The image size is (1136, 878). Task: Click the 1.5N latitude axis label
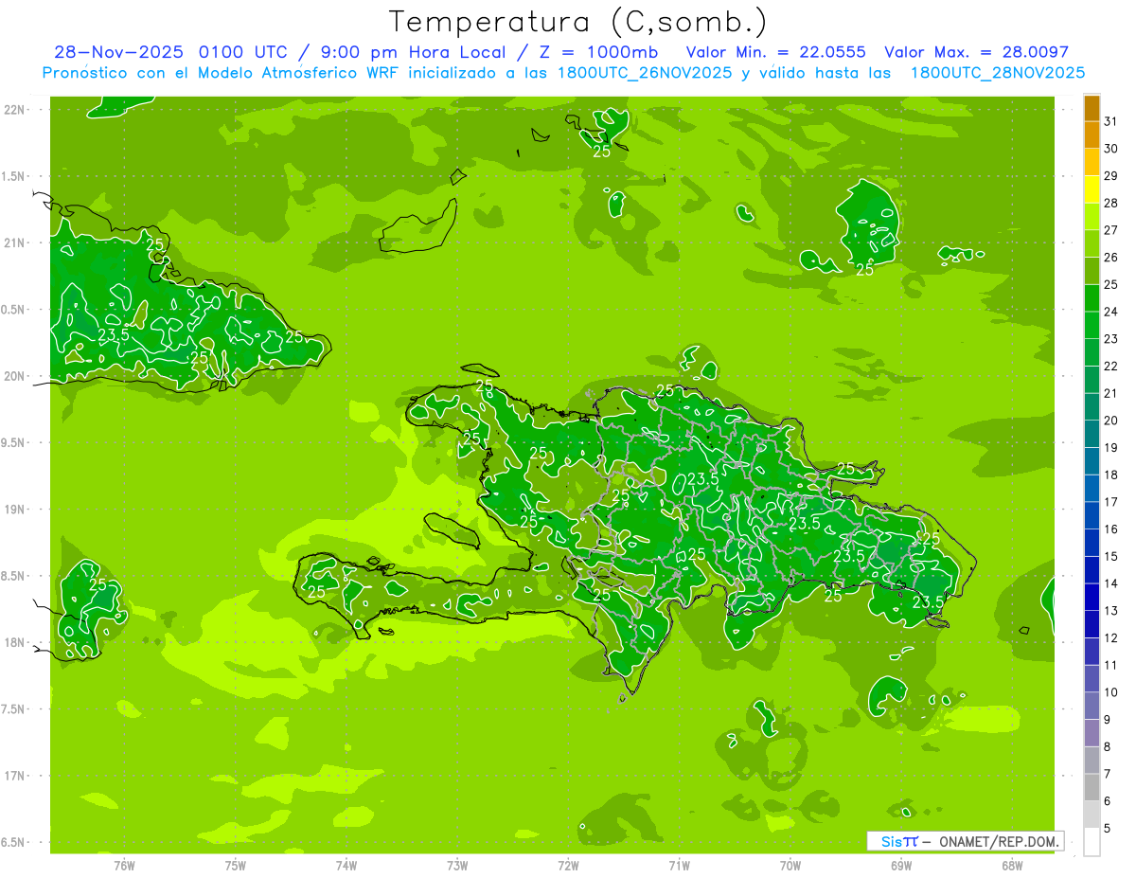click(14, 176)
